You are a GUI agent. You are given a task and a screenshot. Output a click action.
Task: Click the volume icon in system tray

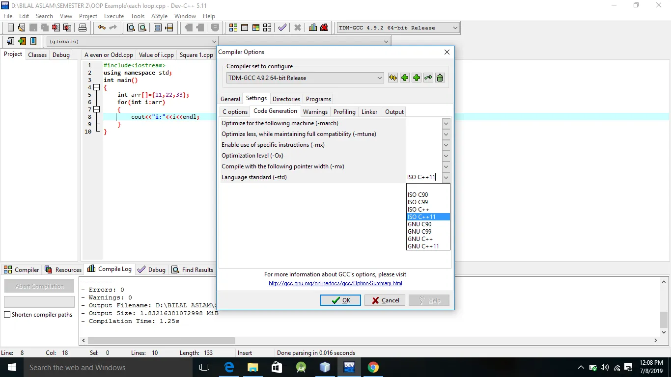point(605,367)
